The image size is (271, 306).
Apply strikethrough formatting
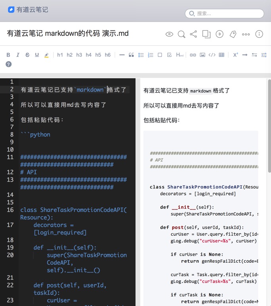pos(27,55)
